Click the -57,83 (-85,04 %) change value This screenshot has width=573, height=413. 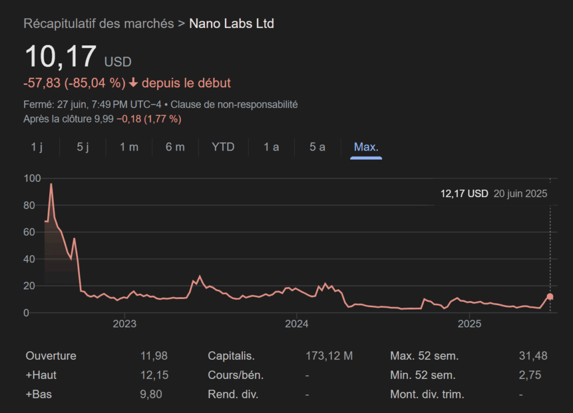(x=74, y=83)
